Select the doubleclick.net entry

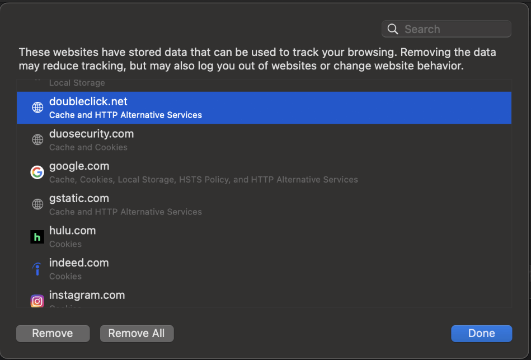(x=264, y=108)
